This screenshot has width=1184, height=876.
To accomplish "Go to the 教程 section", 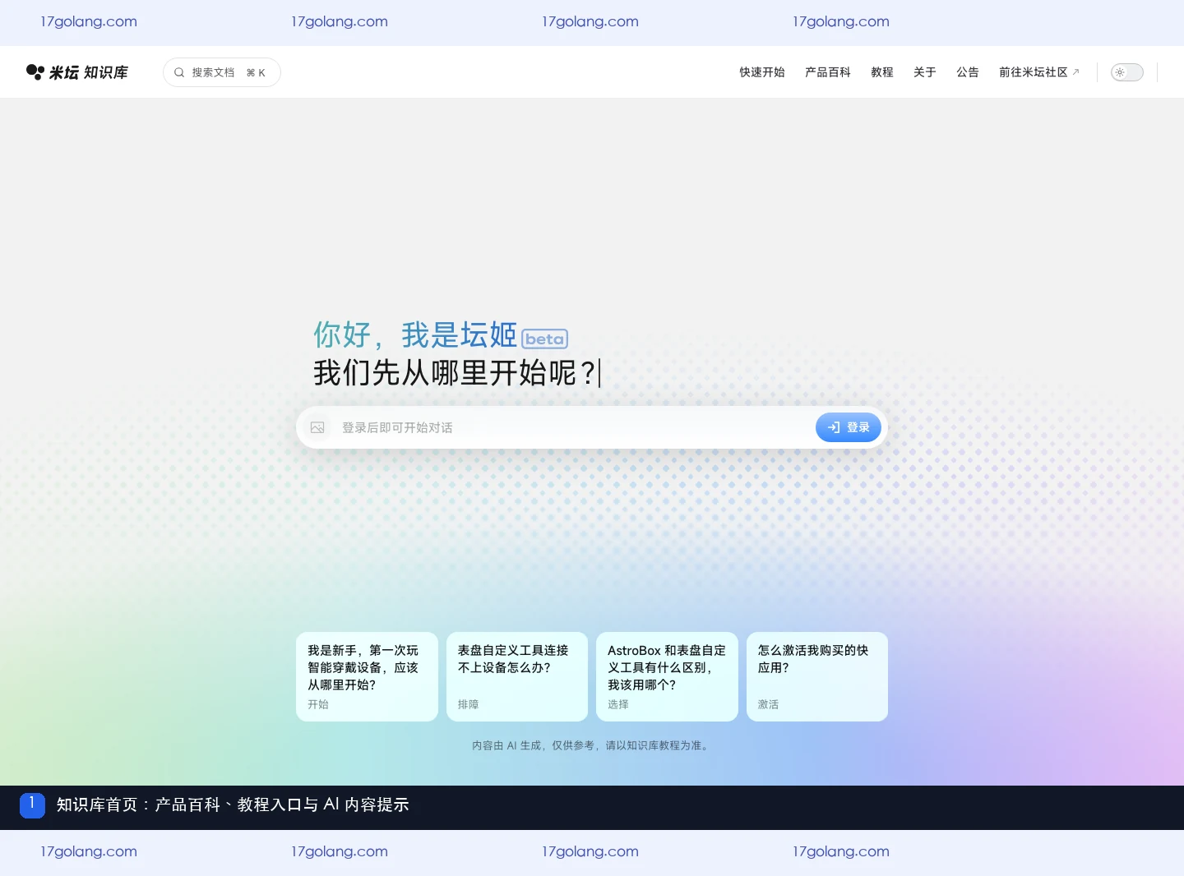I will tap(881, 72).
